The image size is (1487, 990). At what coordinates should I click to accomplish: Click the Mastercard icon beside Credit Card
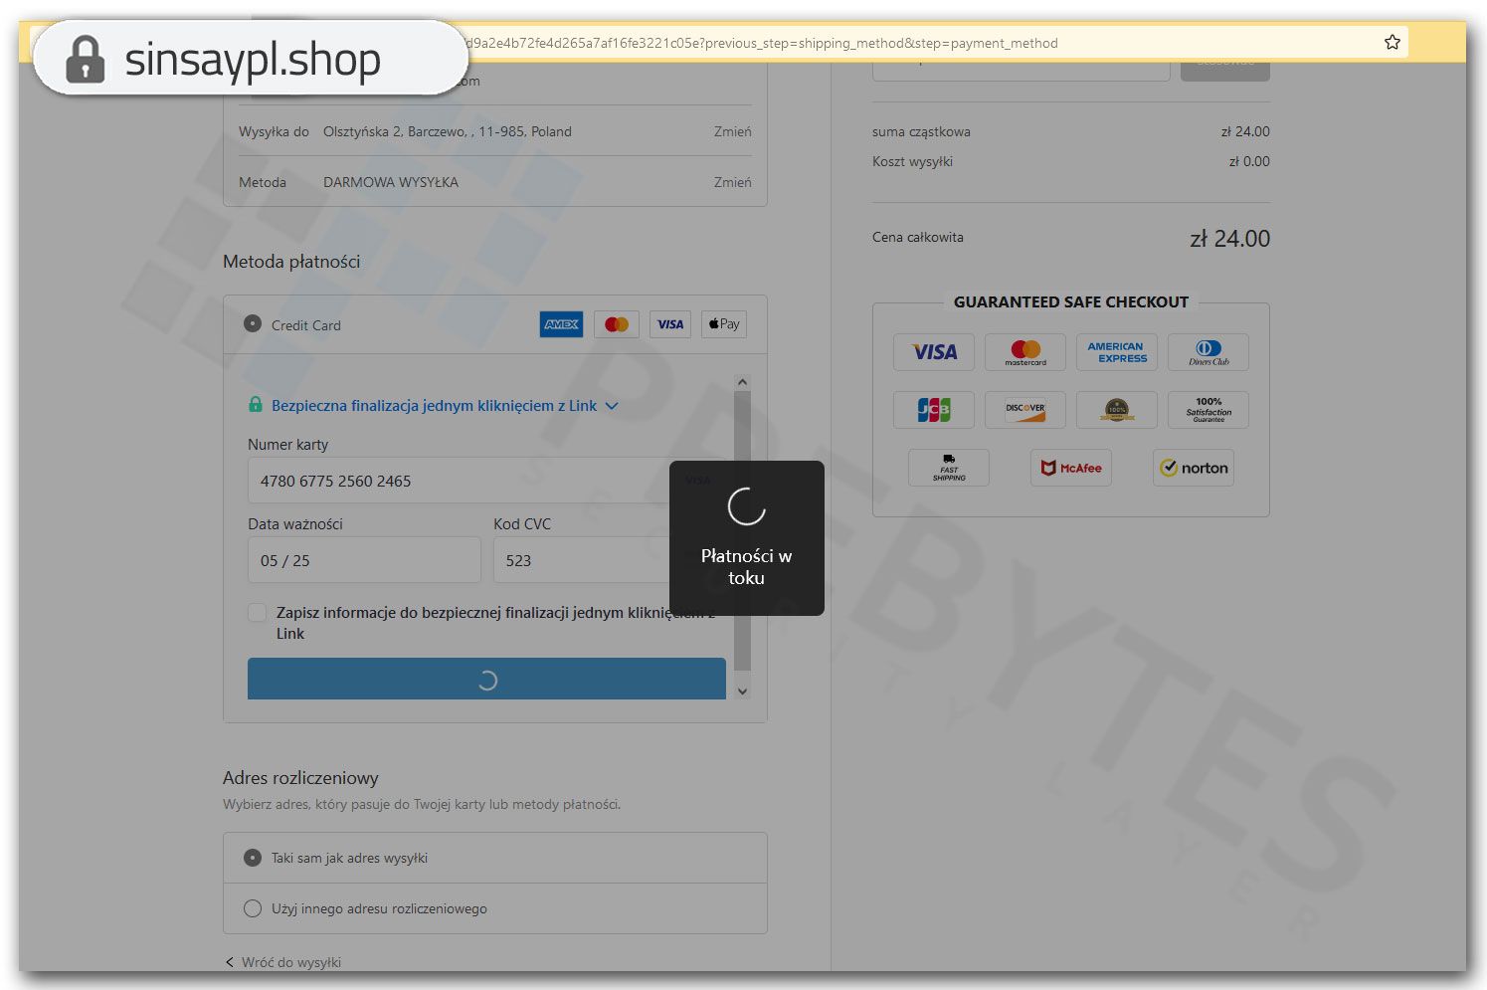pyautogui.click(x=617, y=324)
